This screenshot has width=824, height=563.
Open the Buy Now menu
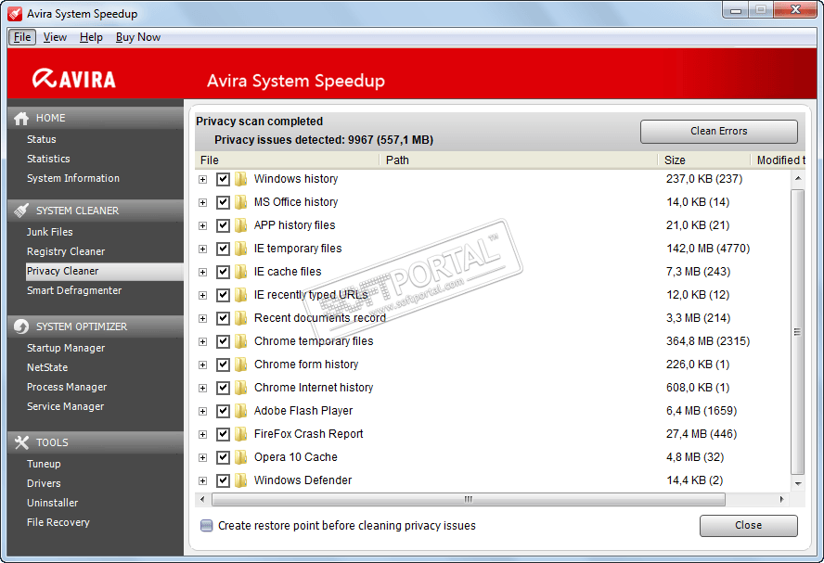coord(138,37)
